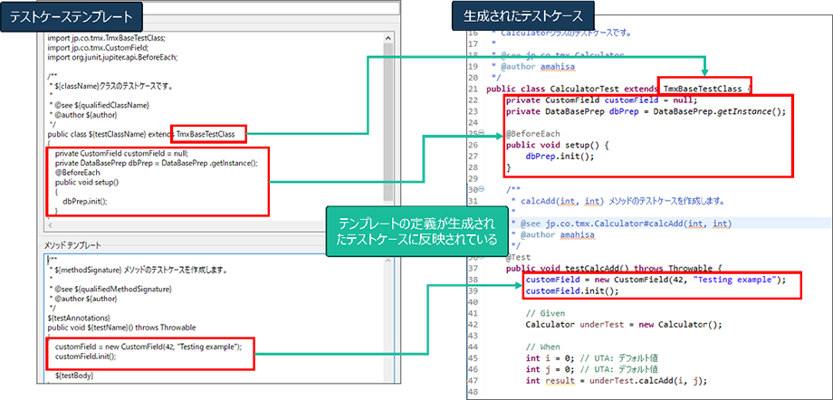
Task: Click '@author amahisa' on editor line 34
Action: click(557, 234)
